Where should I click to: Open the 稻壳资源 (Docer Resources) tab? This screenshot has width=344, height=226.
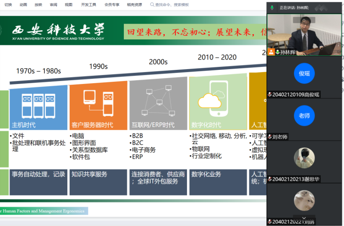click(x=134, y=5)
